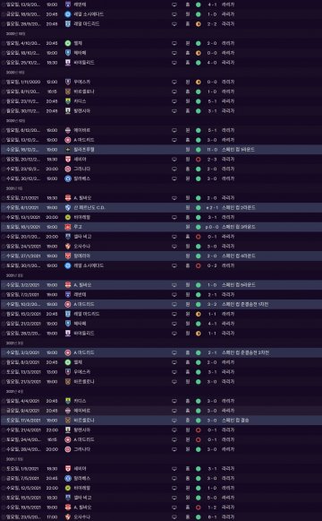Tick the selection circle for the 7/2/2021 fixture

(x=4, y=295)
